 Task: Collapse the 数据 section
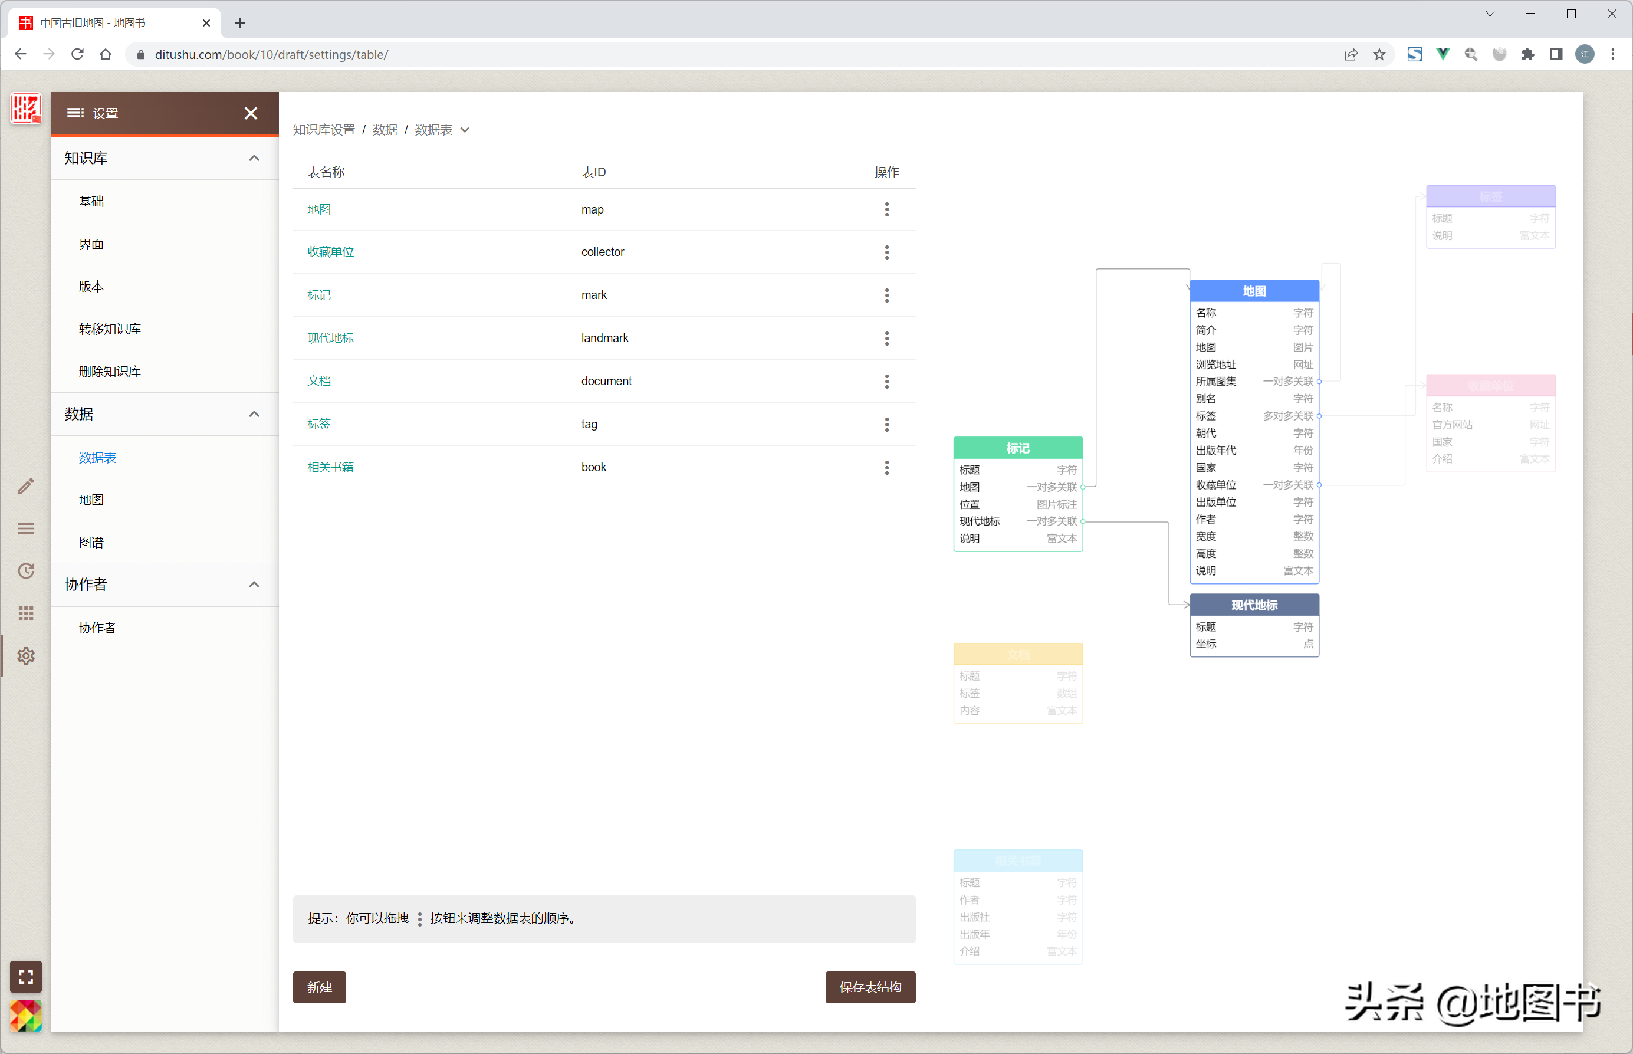(x=254, y=414)
